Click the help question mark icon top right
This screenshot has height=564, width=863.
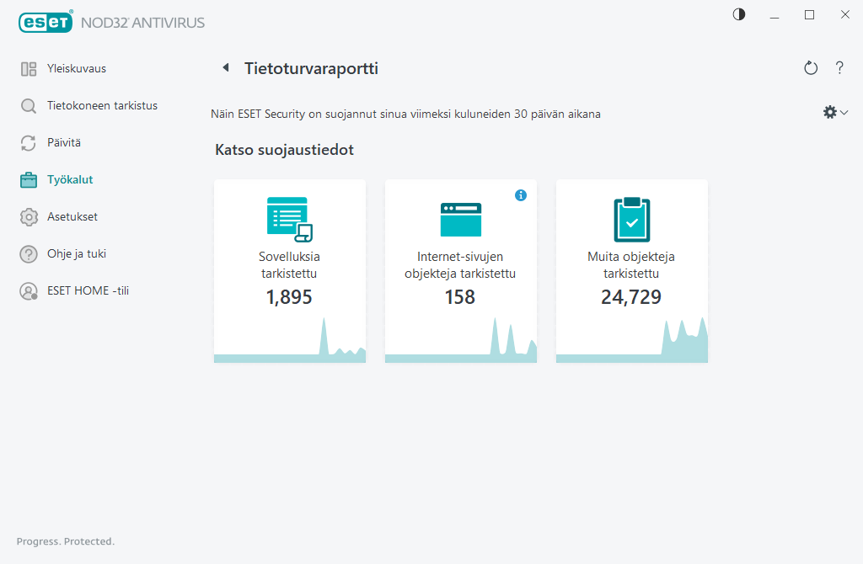(x=839, y=68)
